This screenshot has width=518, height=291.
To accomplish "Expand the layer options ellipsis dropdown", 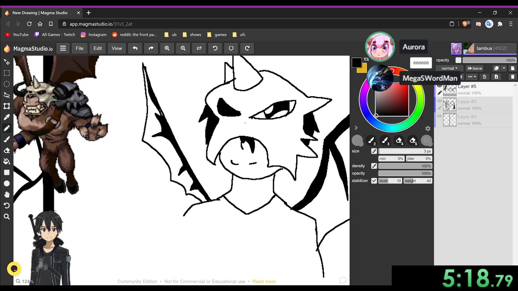I will pos(472,77).
